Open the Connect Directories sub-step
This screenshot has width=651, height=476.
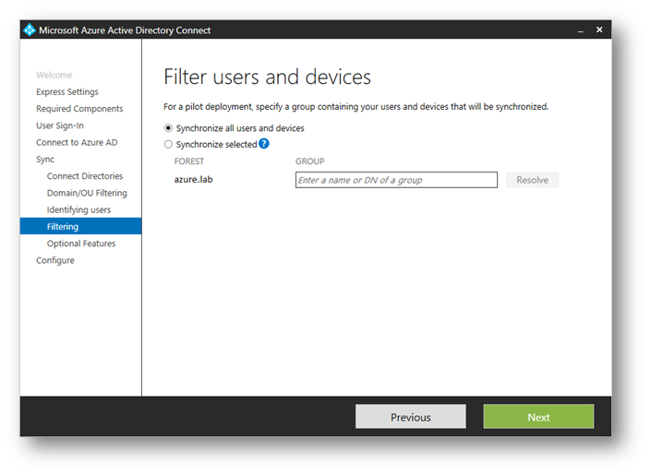(x=84, y=176)
